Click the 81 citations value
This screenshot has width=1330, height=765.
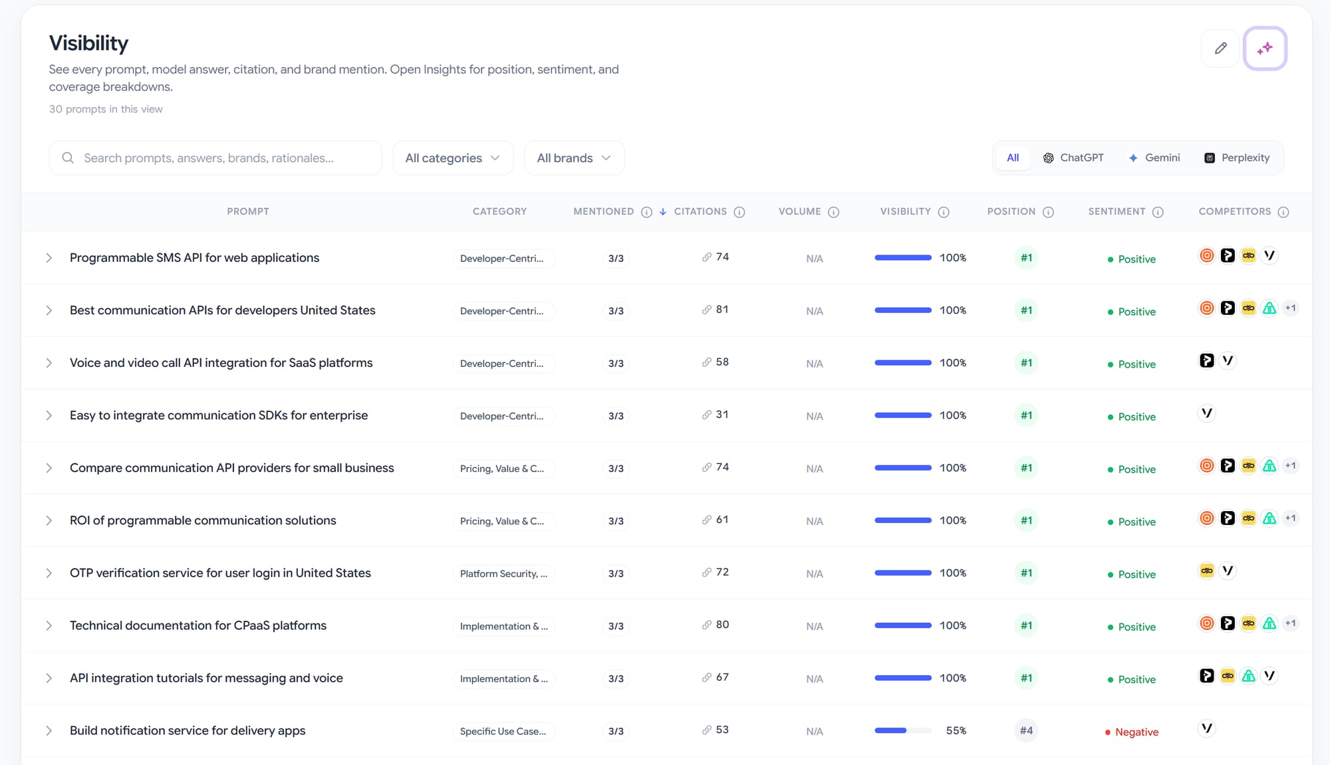coord(722,309)
